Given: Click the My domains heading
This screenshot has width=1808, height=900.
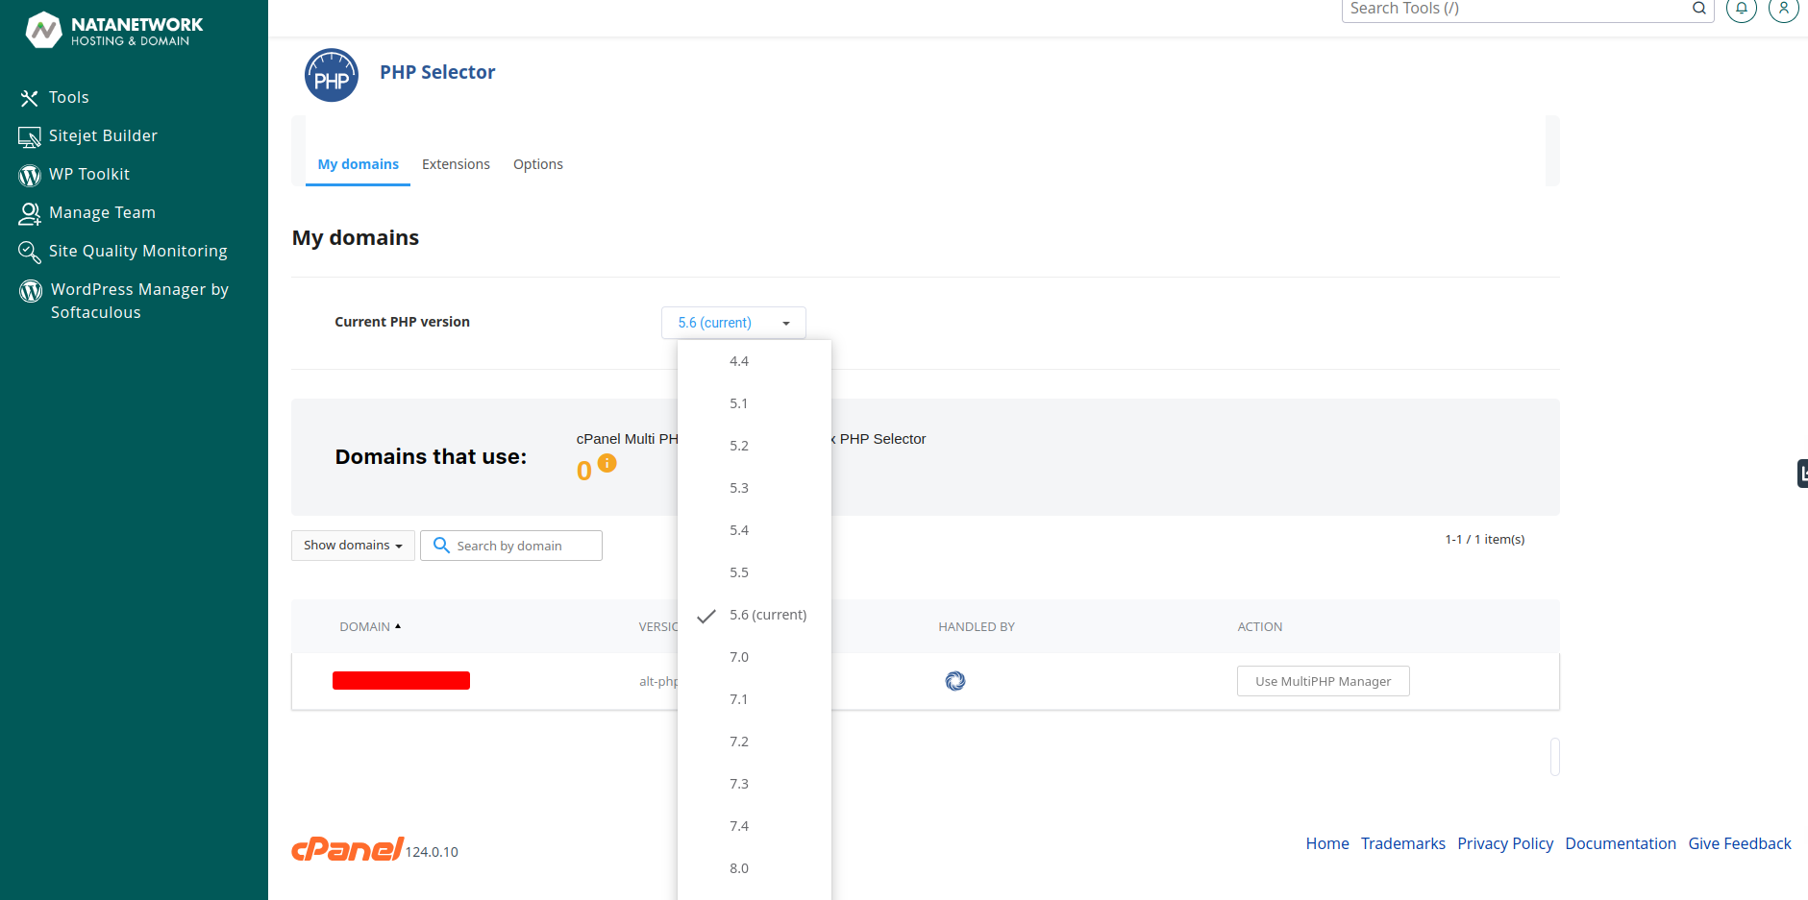Looking at the screenshot, I should click(356, 237).
